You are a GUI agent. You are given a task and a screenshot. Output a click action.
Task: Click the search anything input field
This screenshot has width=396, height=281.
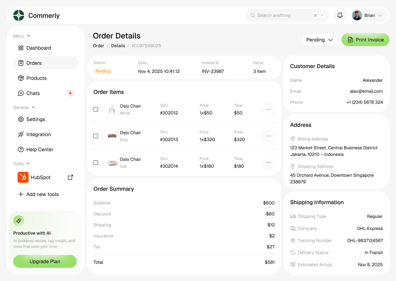pos(283,15)
